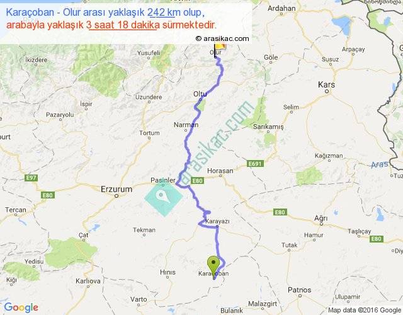403x315 pixels.
Task: Click the Map data ©2016 Google notice
Action: tap(365, 310)
